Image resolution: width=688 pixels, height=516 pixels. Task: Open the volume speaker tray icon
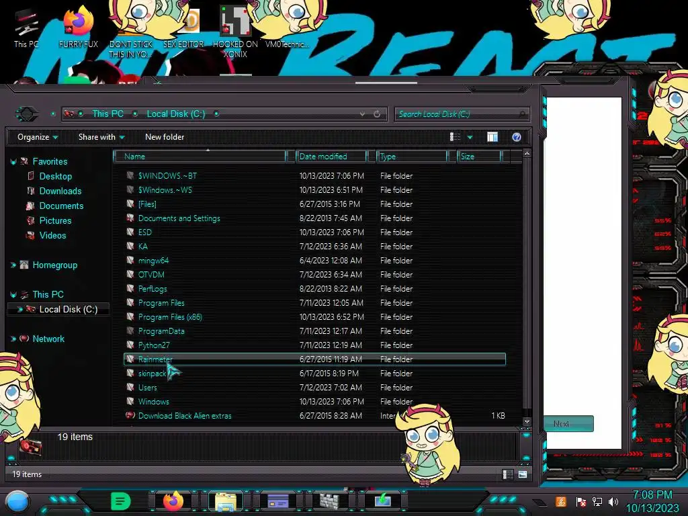pyautogui.click(x=613, y=501)
